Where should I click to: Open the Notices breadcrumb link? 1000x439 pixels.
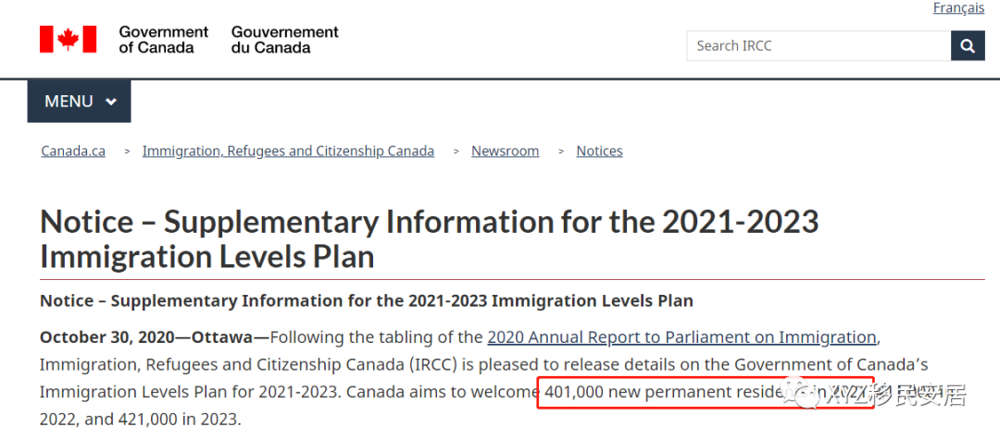599,152
